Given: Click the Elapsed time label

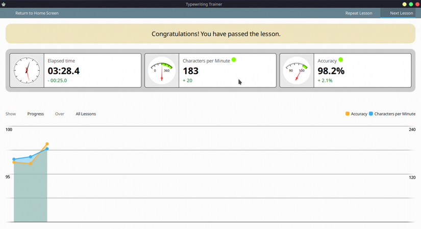Looking at the screenshot, I should pos(61,61).
